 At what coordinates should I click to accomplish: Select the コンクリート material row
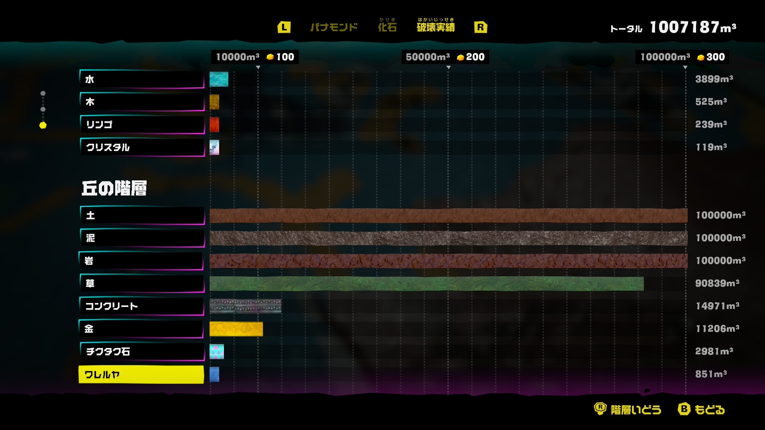click(x=141, y=306)
